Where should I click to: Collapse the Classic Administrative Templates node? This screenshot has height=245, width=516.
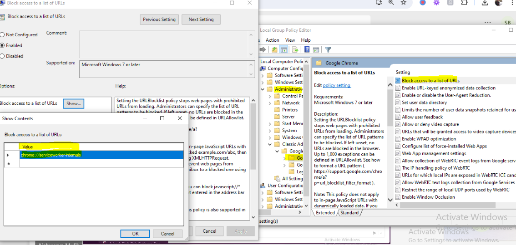[x=270, y=144]
